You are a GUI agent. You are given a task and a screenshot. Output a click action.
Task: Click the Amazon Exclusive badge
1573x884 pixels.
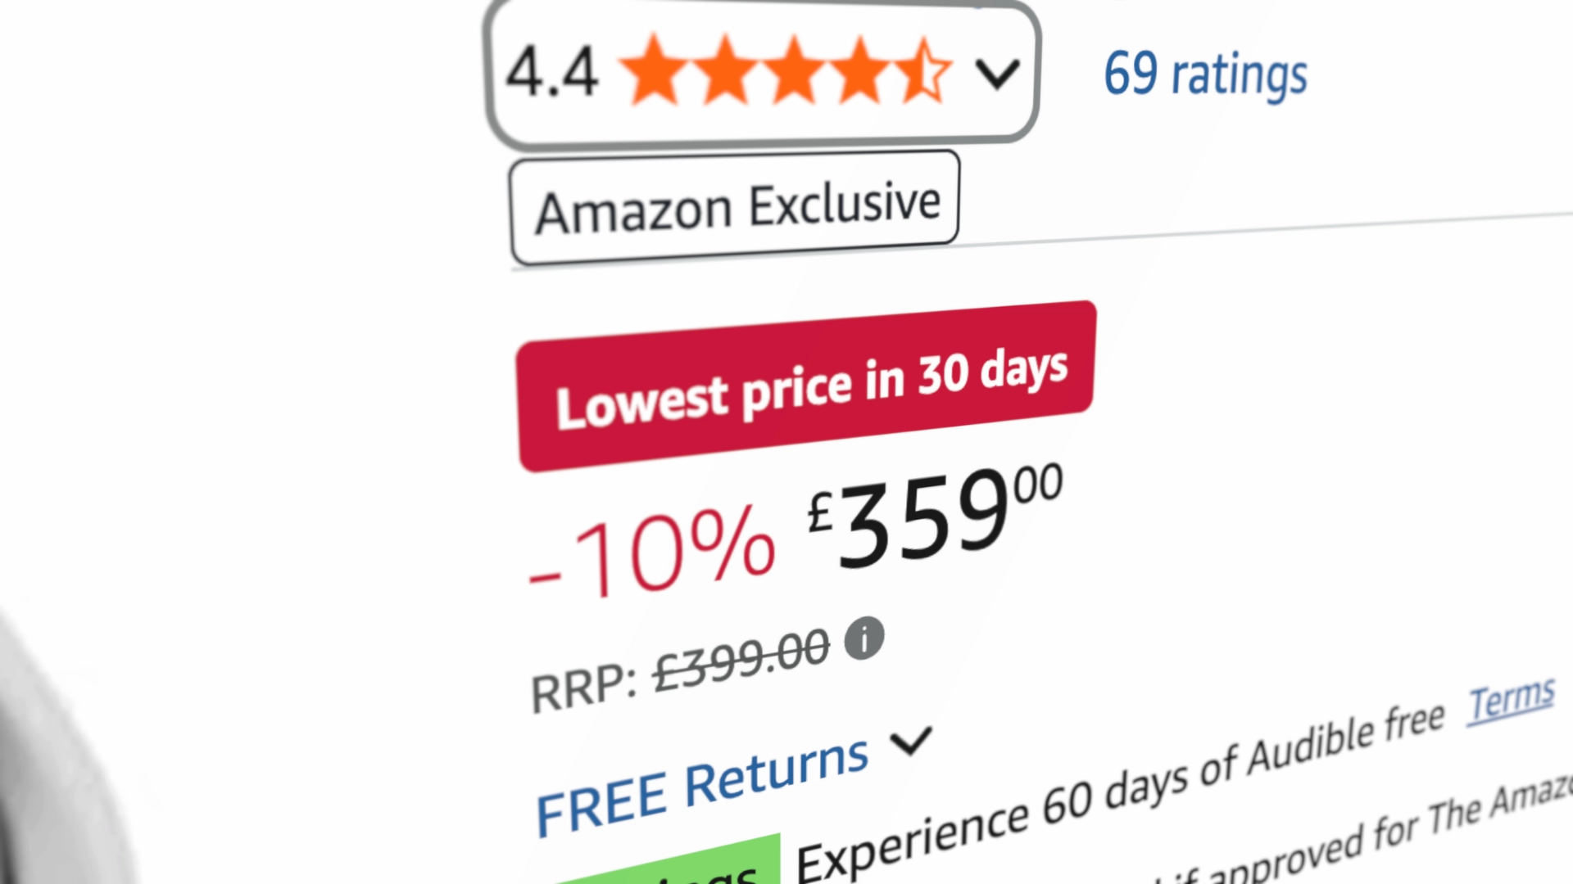(735, 207)
